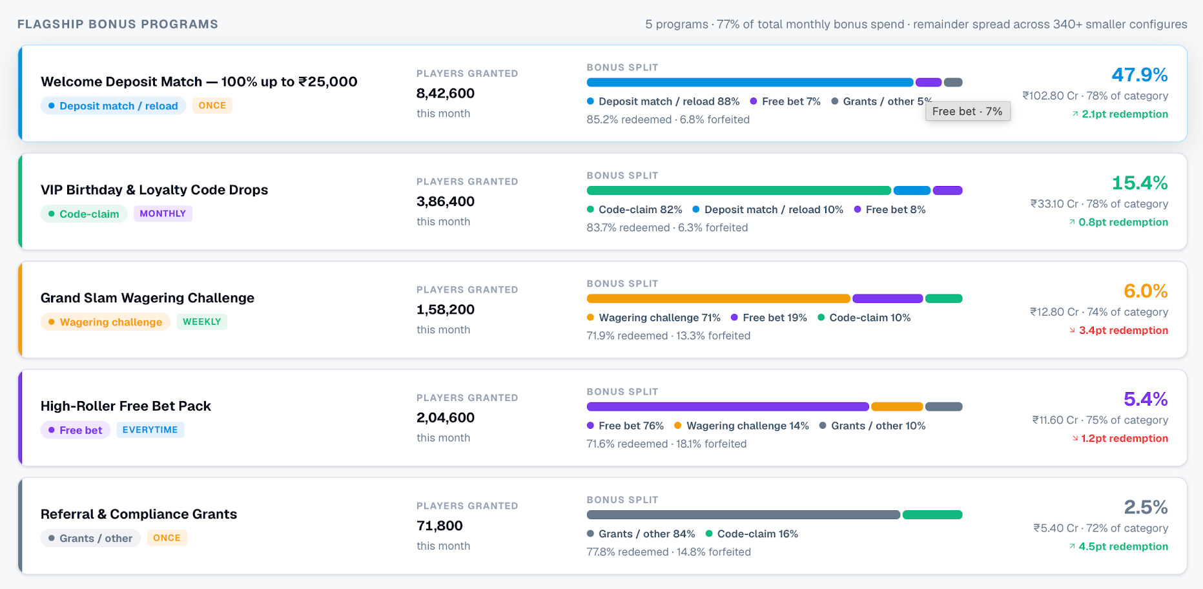The height and width of the screenshot is (589, 1203).
Task: Click the Wagering challenge category tag
Action: [105, 322]
